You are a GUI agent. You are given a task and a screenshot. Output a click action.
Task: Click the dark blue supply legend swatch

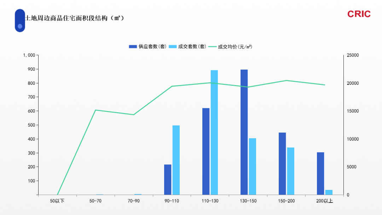click(x=133, y=47)
